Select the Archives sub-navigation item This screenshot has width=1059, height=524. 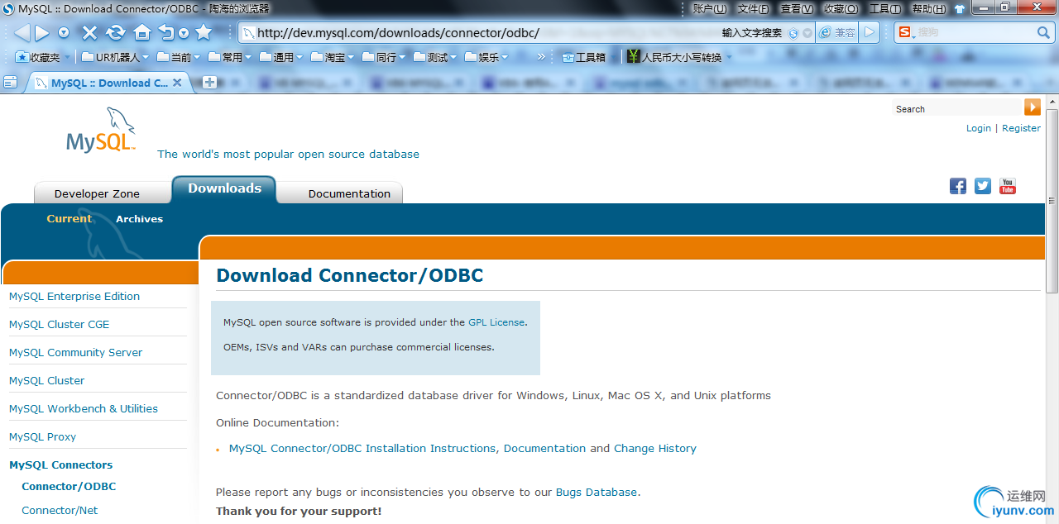tap(139, 219)
